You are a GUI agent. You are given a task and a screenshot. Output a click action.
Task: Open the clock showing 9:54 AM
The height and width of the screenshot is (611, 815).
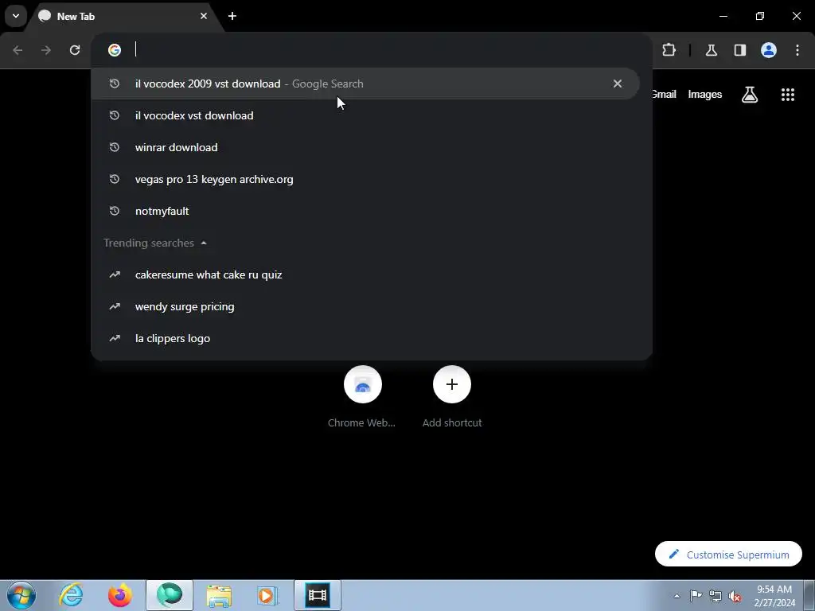point(774,596)
